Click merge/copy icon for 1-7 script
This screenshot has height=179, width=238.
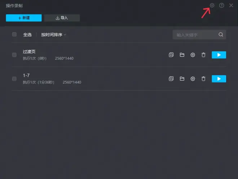(x=171, y=79)
